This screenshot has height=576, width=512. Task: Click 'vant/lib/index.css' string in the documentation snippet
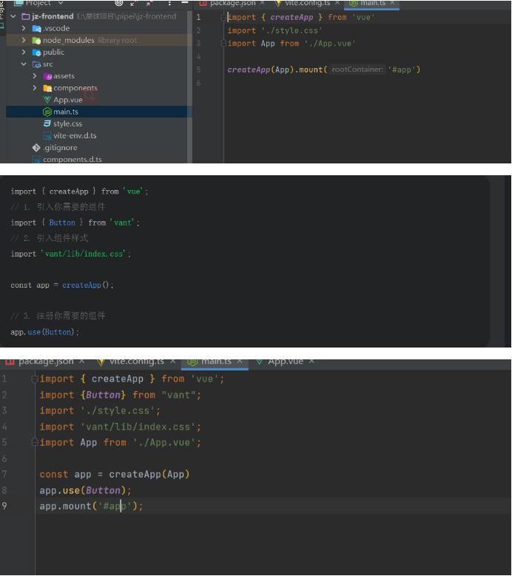[84, 254]
